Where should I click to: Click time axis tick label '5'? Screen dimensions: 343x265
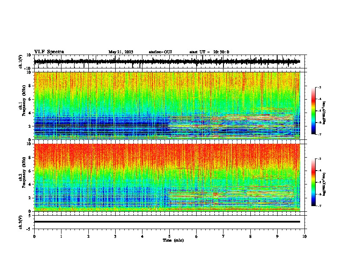click(x=169, y=236)
